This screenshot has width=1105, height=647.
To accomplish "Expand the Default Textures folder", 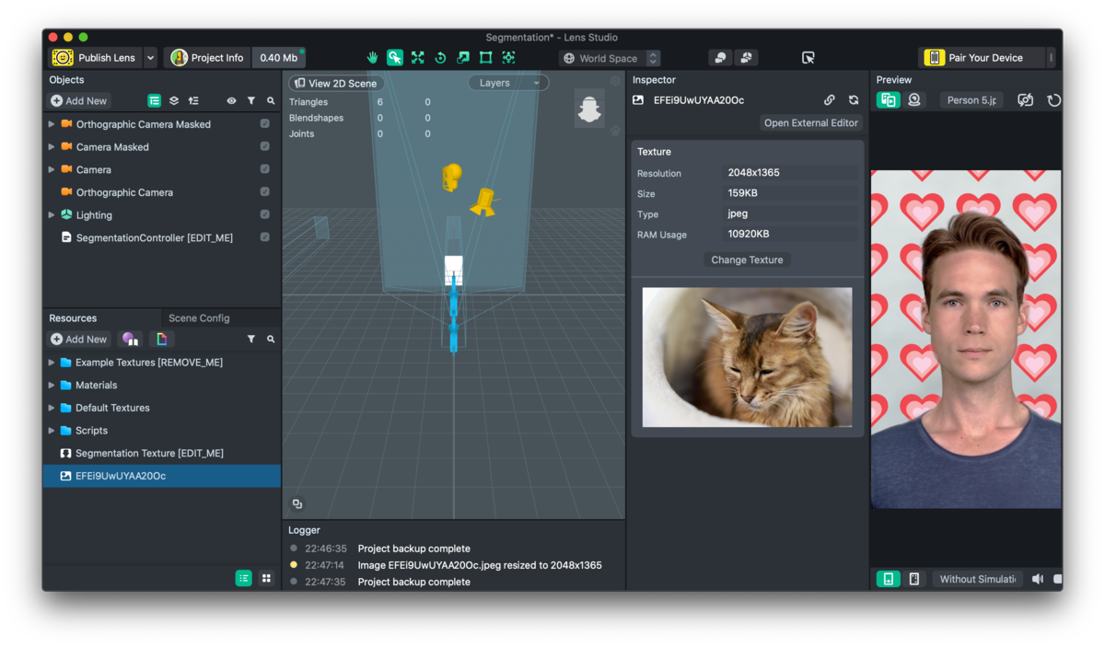I will click(52, 408).
